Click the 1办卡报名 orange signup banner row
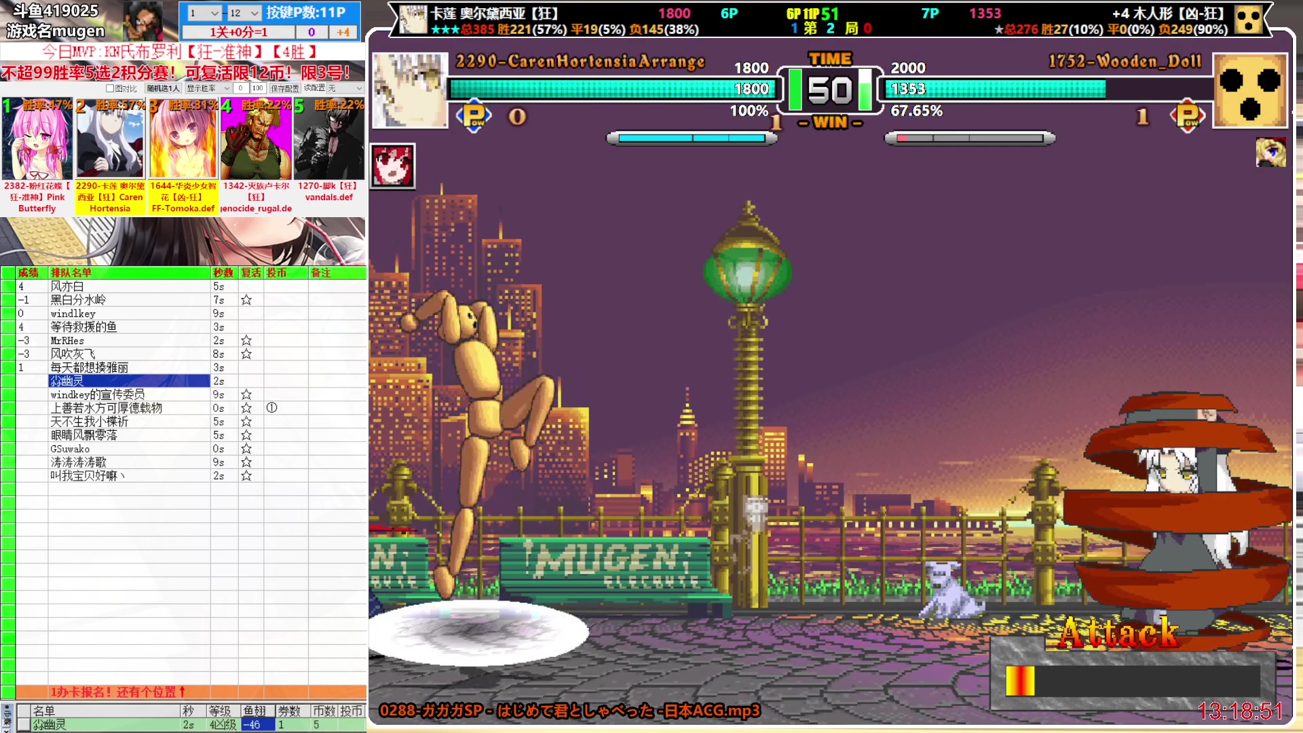Viewport: 1303px width, 733px height. tap(191, 692)
